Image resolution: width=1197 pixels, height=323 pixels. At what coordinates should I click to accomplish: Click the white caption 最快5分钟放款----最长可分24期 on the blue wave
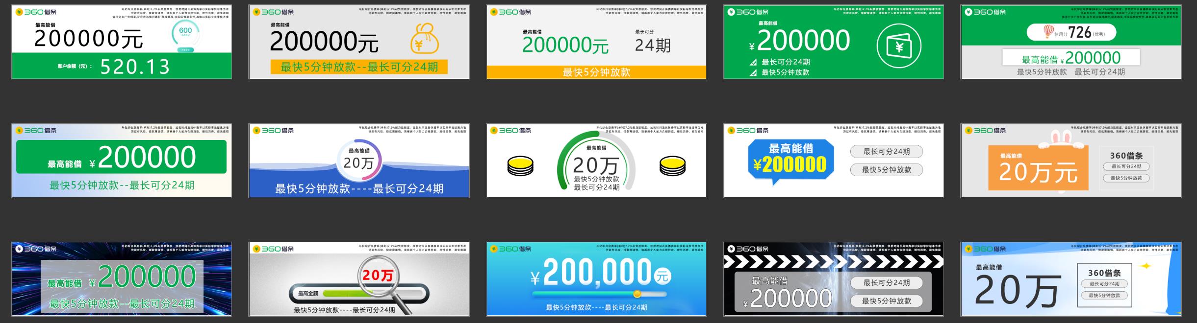(x=359, y=188)
